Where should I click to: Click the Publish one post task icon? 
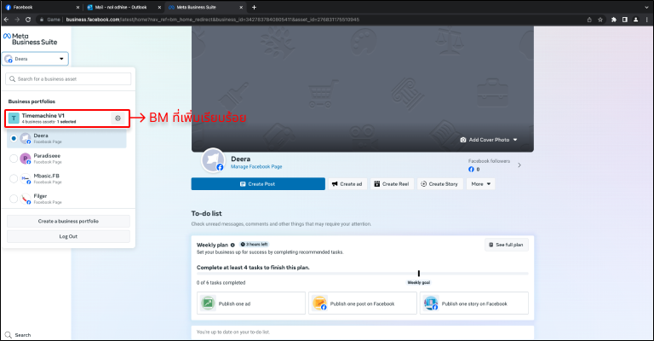[319, 303]
